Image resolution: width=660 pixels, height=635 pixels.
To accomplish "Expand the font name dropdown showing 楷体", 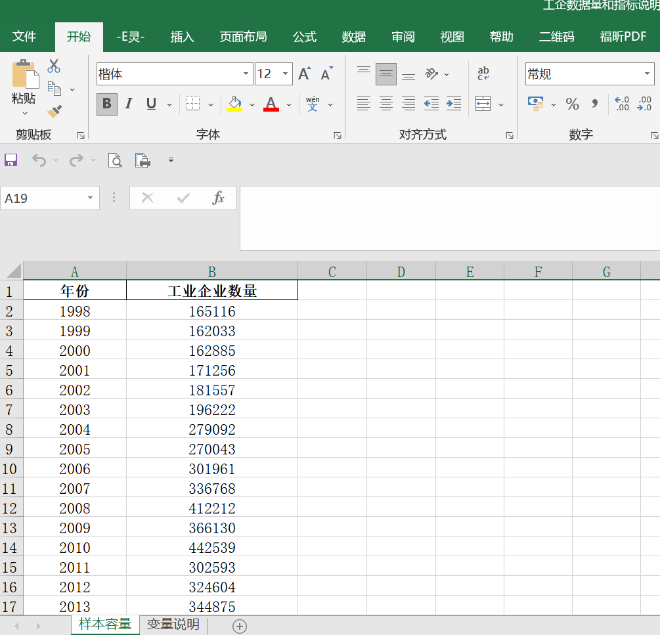I will 246,74.
